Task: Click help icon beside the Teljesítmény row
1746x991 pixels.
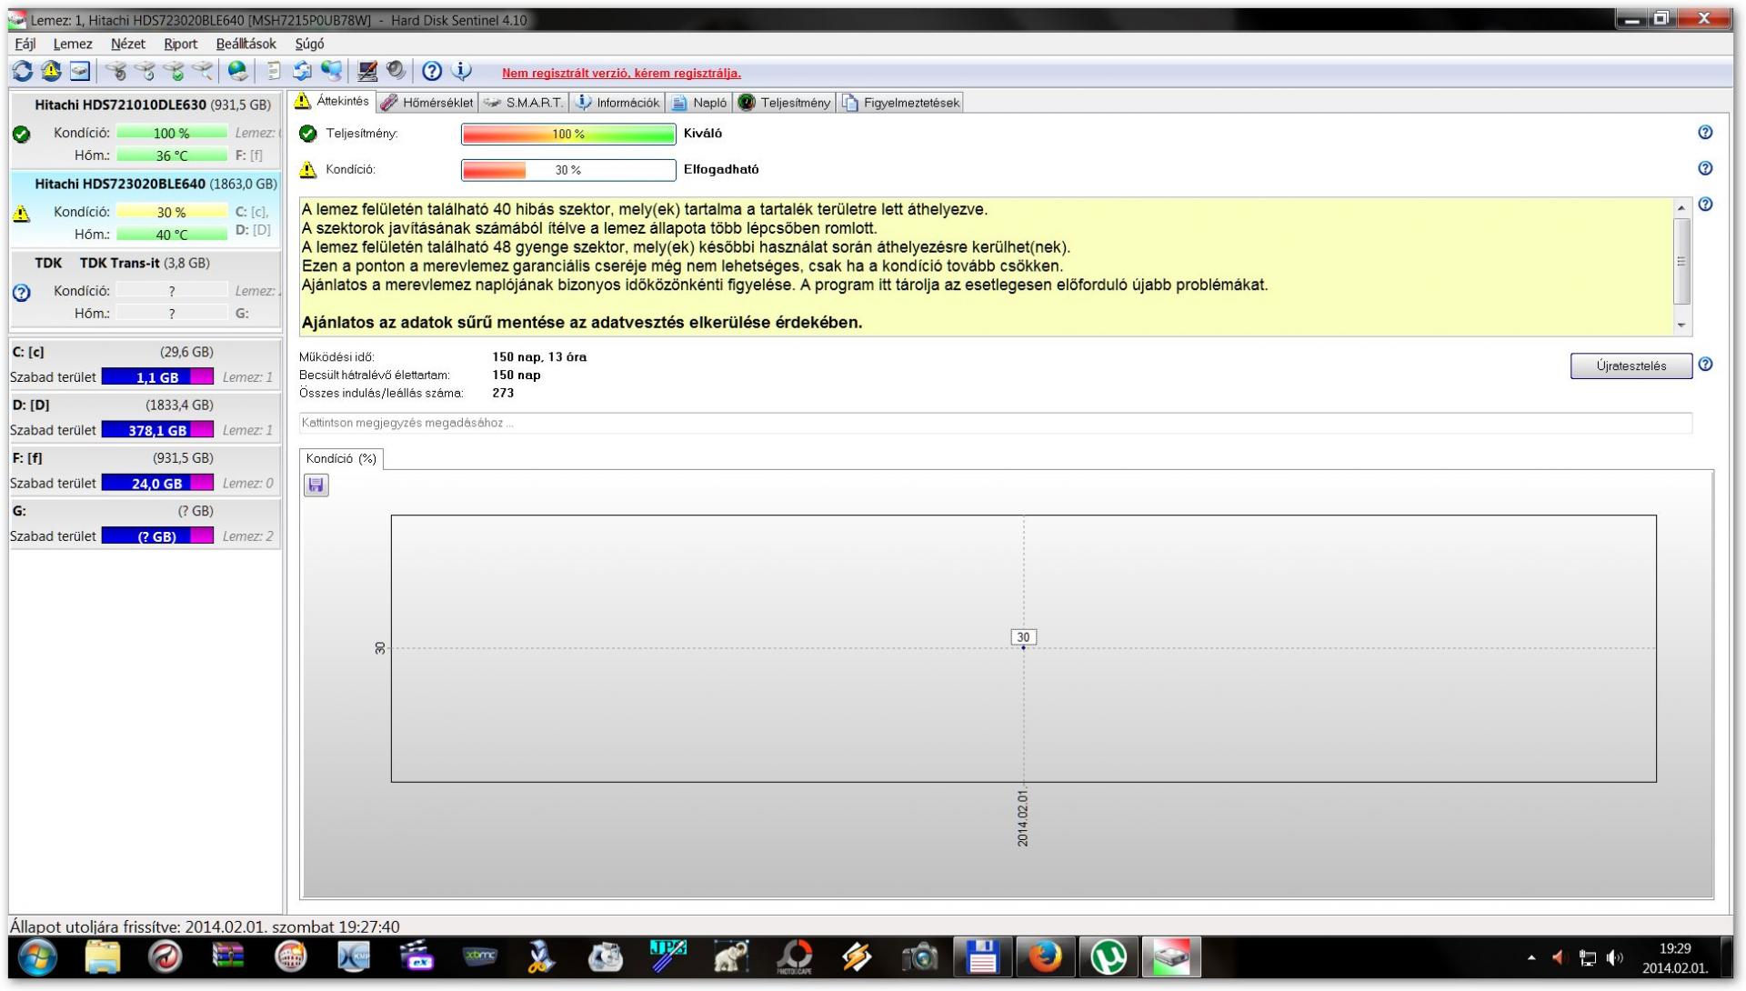Action: coord(1705,133)
